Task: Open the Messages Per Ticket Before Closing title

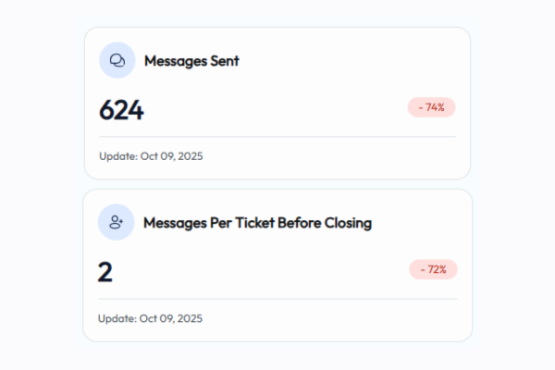Action: [x=257, y=223]
